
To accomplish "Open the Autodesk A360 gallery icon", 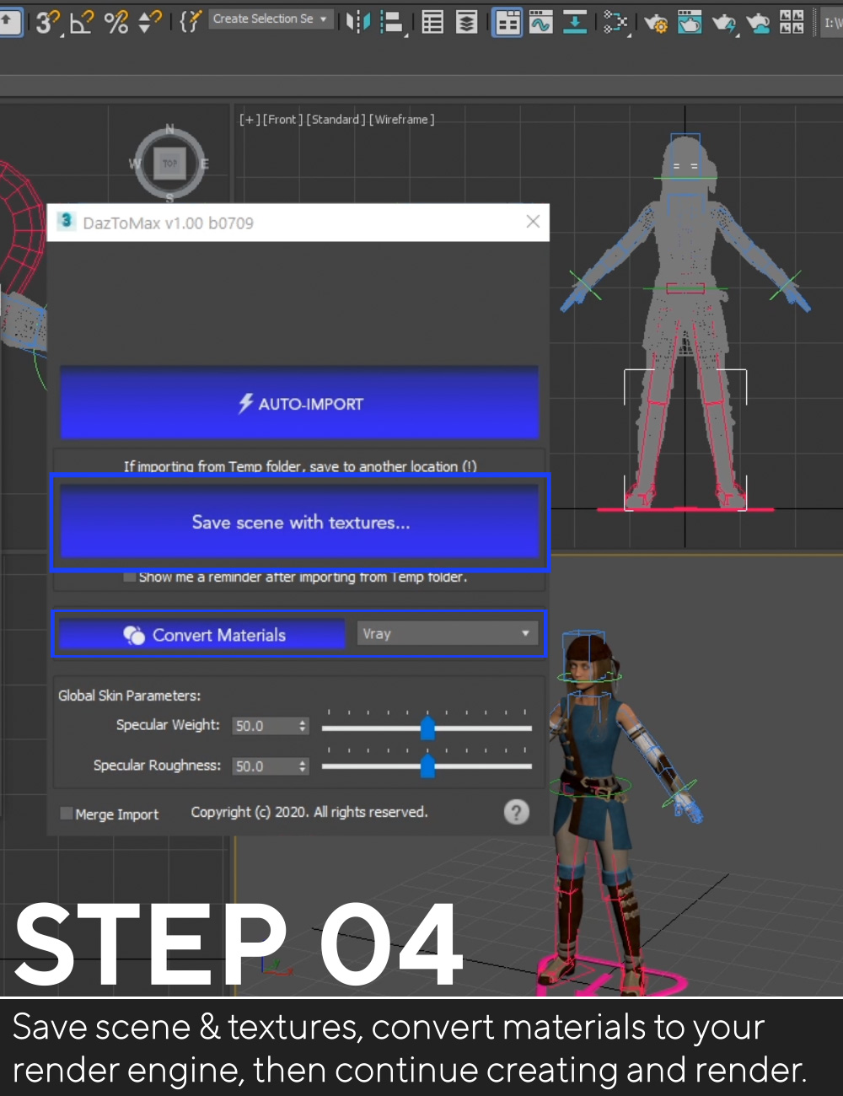I will (x=792, y=22).
